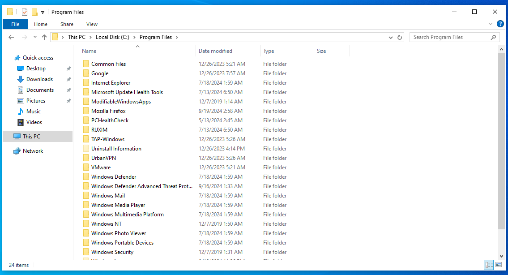Select the Google folder icon
Screen dimensions: 508x275
click(86, 73)
